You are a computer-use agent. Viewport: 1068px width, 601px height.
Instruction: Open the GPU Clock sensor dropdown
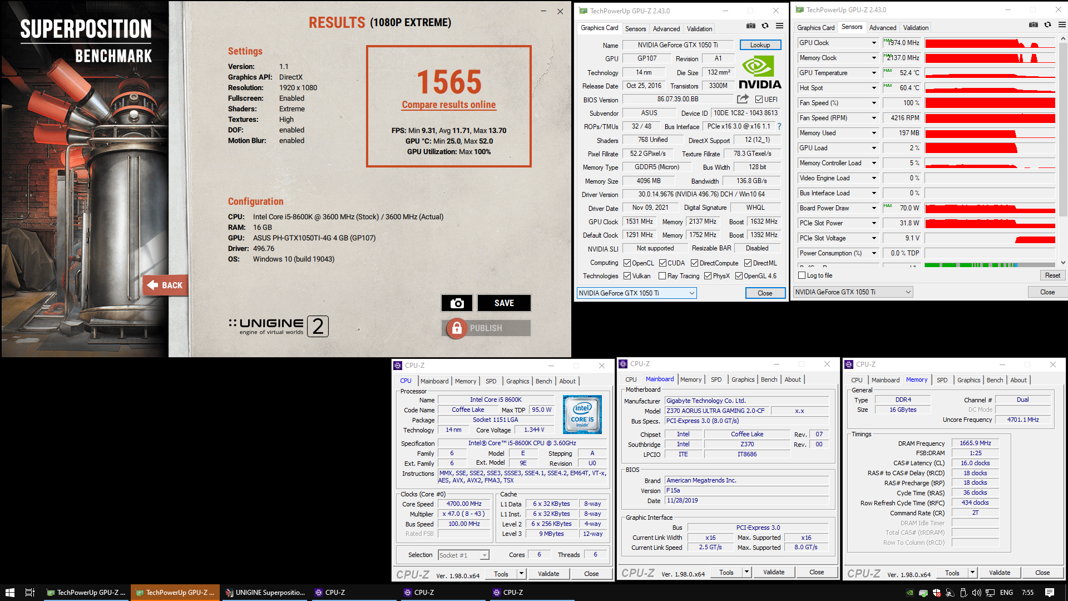click(873, 43)
